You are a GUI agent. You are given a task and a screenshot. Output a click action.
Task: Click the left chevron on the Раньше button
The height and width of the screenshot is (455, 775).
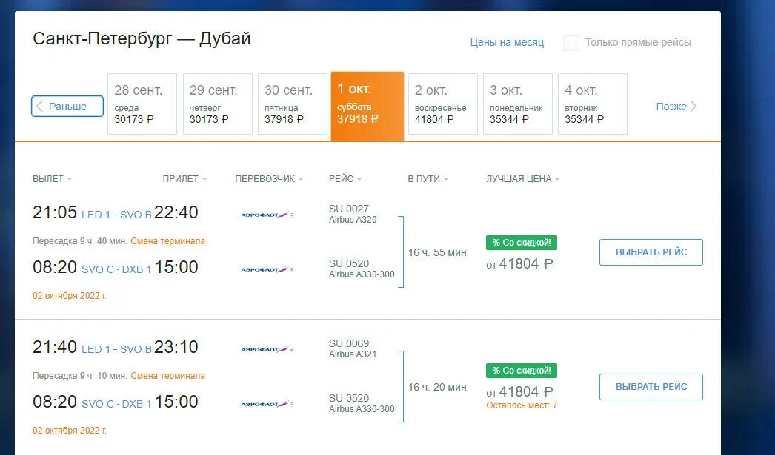click(40, 106)
